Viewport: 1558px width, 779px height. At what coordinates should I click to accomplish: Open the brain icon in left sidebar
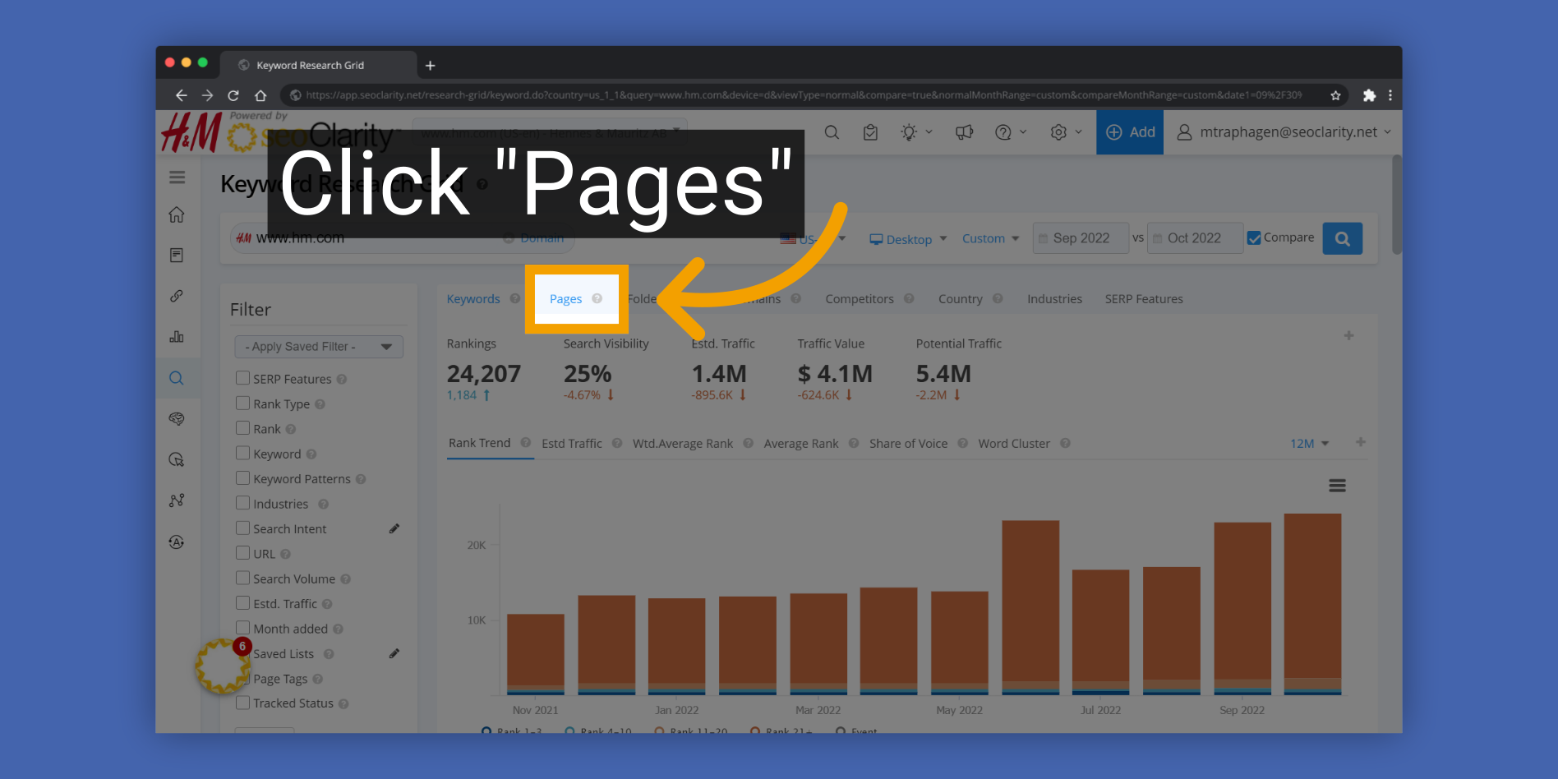coord(177,419)
